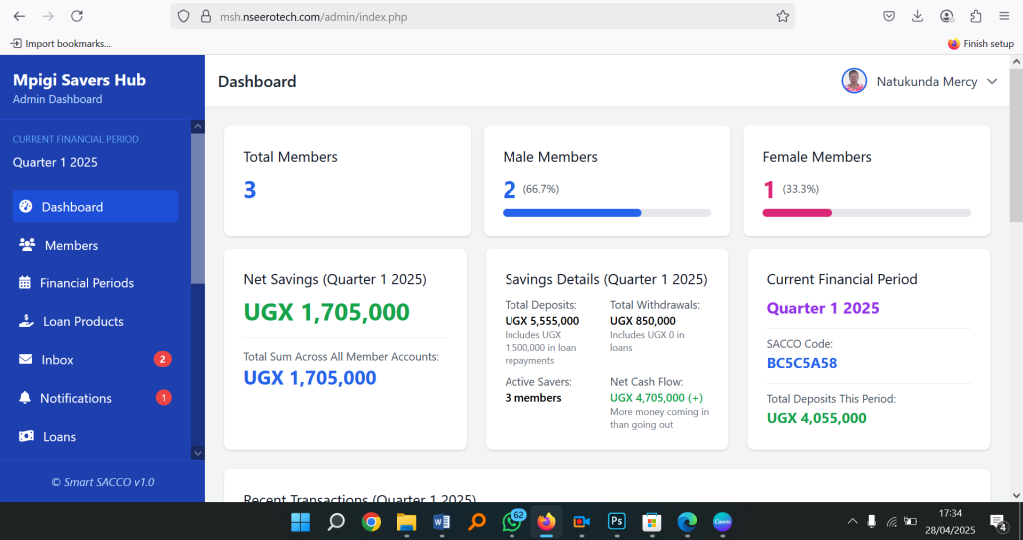1023x540 pixels.
Task: Click the Members people icon
Action: click(x=27, y=245)
